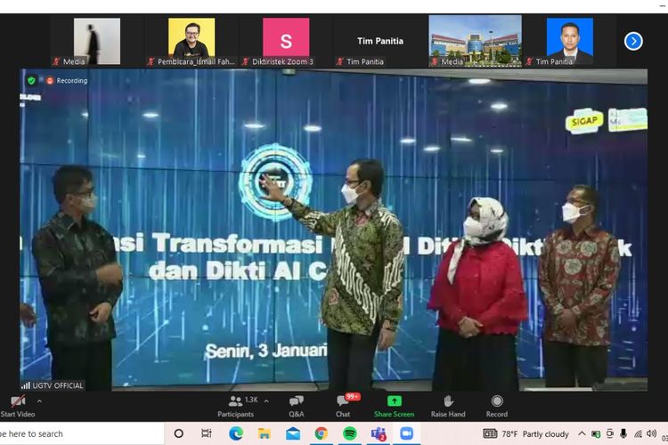Expand the video options arrow beside Start Video
The height and width of the screenshot is (445, 668).
click(39, 401)
